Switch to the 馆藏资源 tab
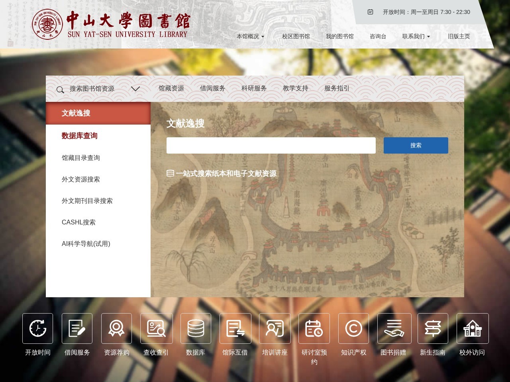 tap(170, 89)
